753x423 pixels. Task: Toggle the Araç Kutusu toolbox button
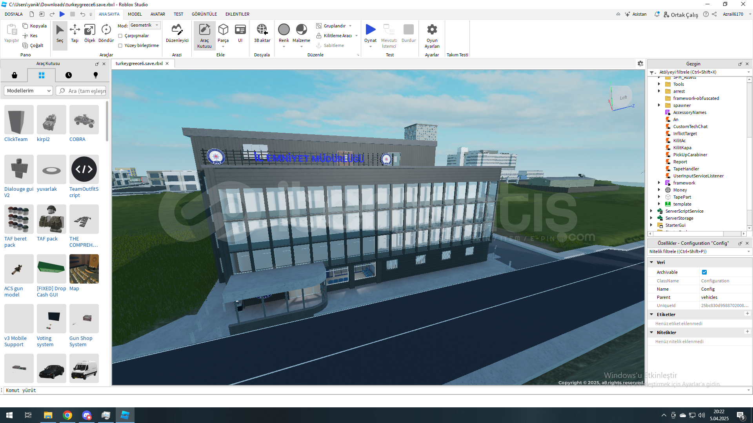204,36
